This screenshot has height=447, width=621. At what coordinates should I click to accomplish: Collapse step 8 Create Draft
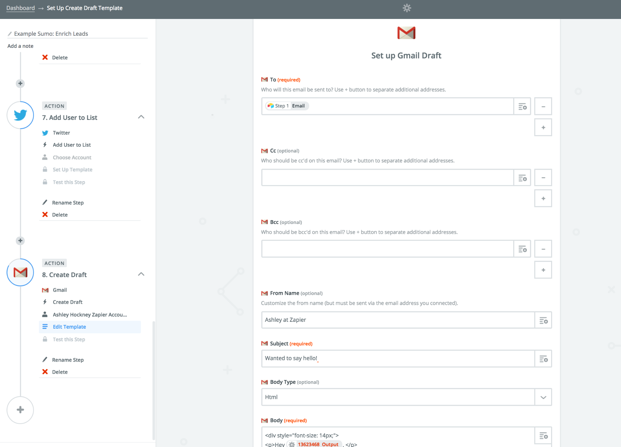141,274
